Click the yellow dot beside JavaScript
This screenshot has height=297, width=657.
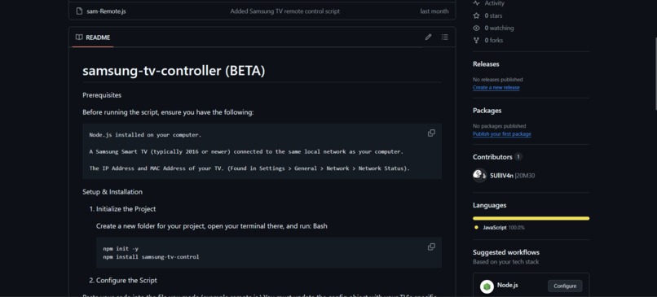click(x=476, y=228)
